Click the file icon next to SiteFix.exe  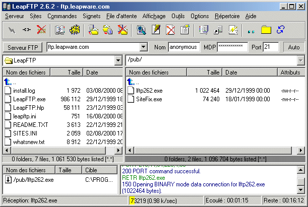[131, 99]
